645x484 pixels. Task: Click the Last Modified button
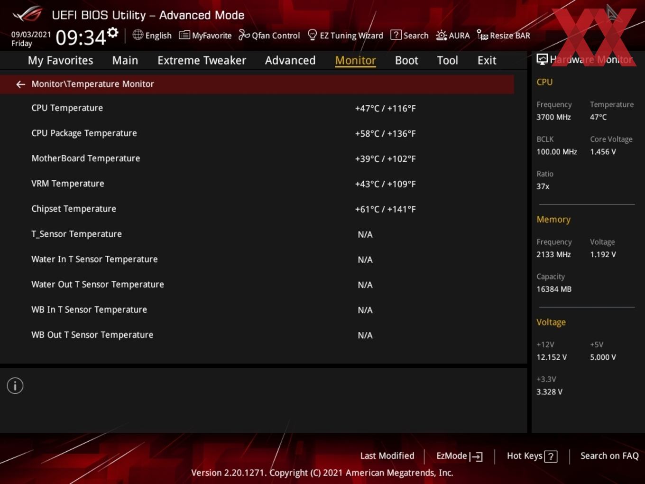coord(387,456)
